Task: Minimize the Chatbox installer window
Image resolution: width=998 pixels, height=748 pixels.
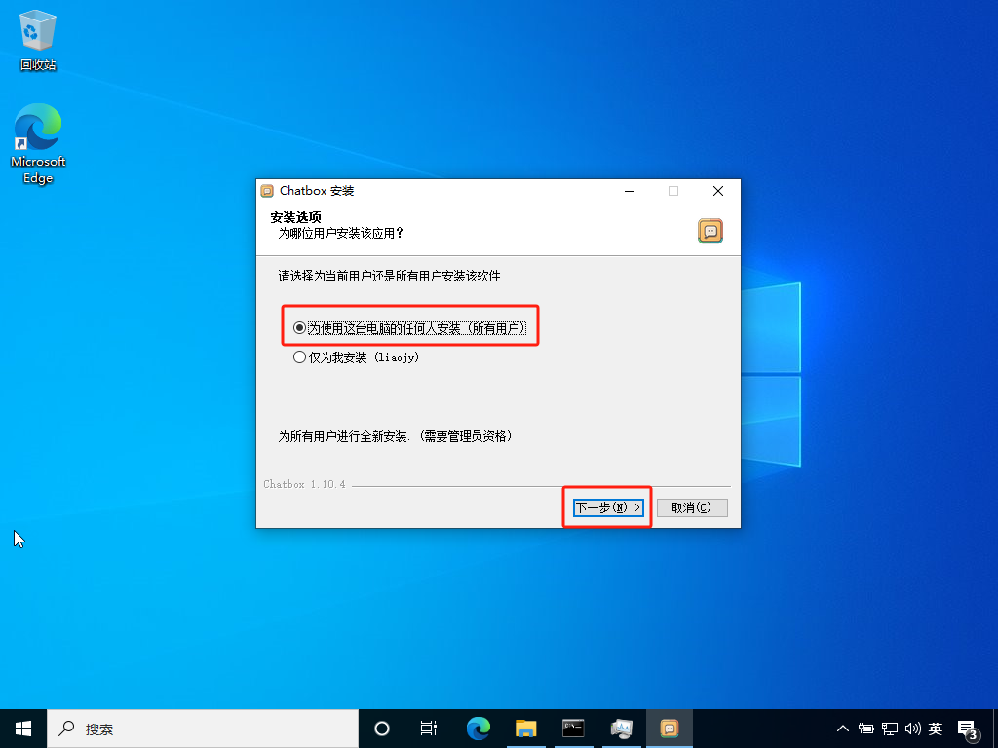Action: 630,191
